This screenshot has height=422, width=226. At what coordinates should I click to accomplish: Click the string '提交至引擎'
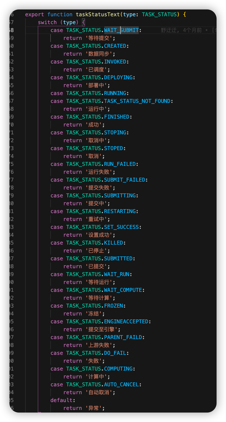(x=101, y=329)
